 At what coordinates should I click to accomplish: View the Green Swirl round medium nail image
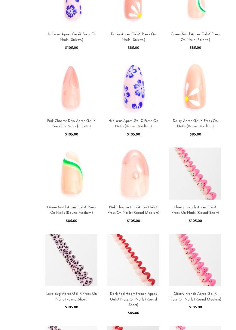pos(72,173)
